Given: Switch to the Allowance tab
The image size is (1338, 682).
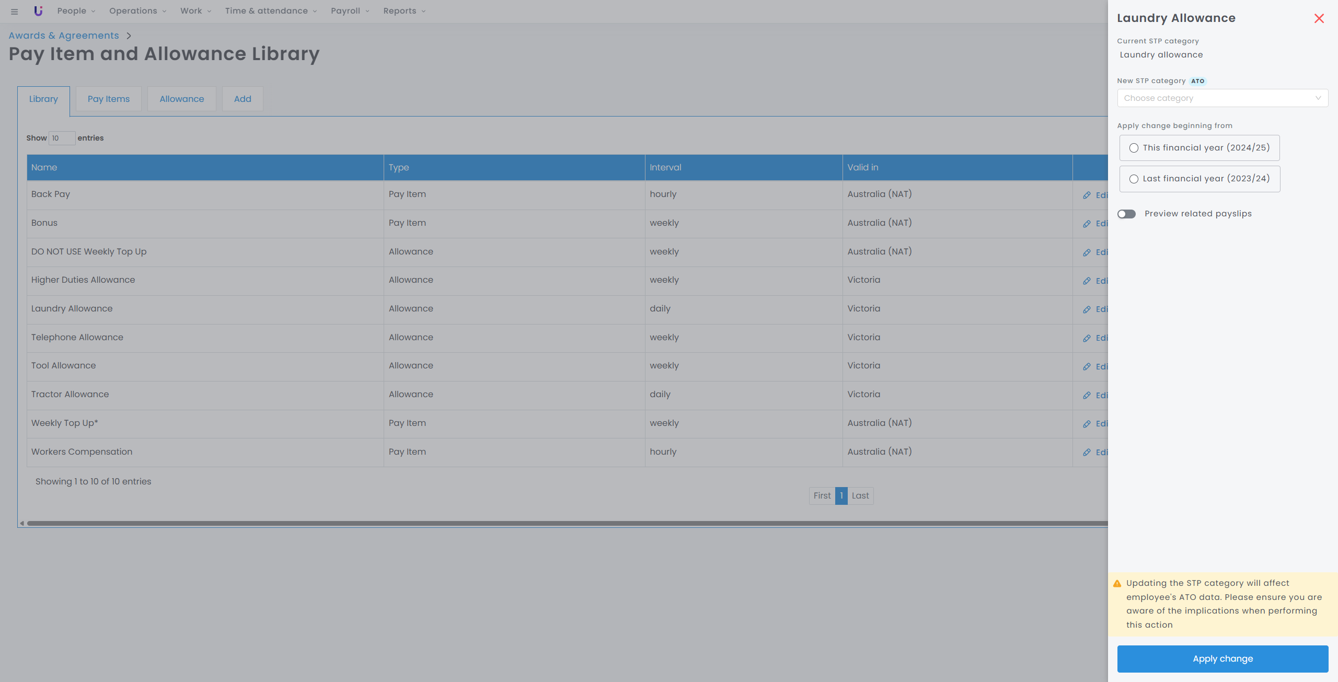Looking at the screenshot, I should point(181,99).
